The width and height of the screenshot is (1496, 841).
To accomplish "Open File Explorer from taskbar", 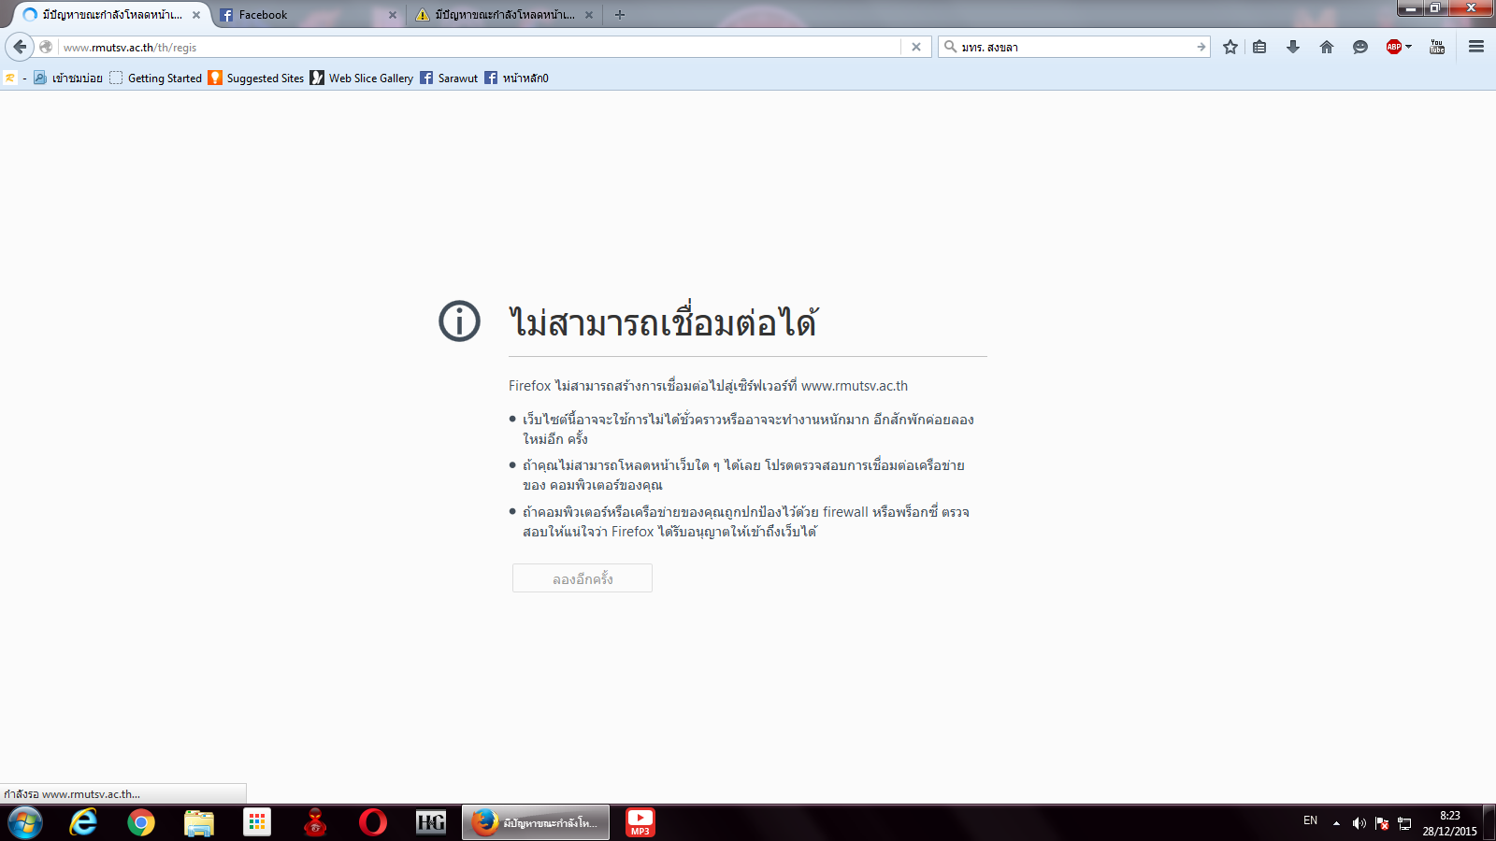I will (199, 823).
